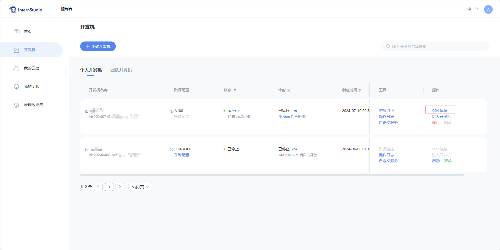
Task: Expand the 5 条/页 page size dropdown
Action: [140, 187]
